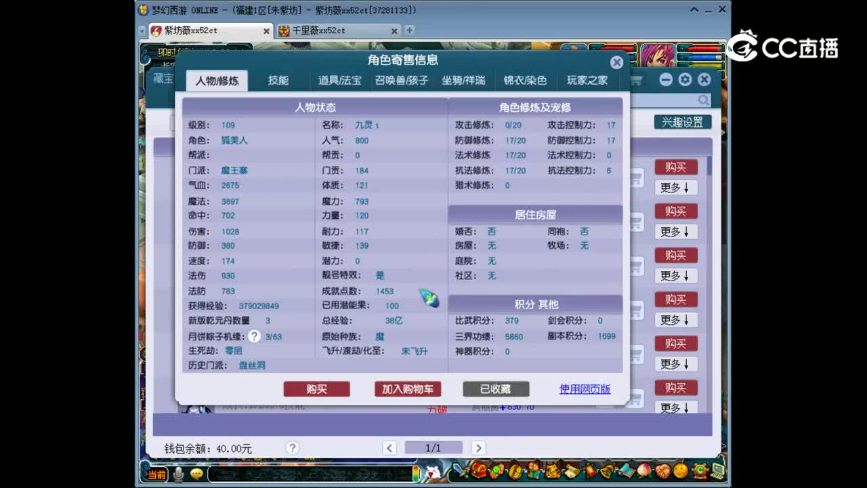Add a new client tab with the plus button
Screen dimensions: 867x488
(409, 30)
